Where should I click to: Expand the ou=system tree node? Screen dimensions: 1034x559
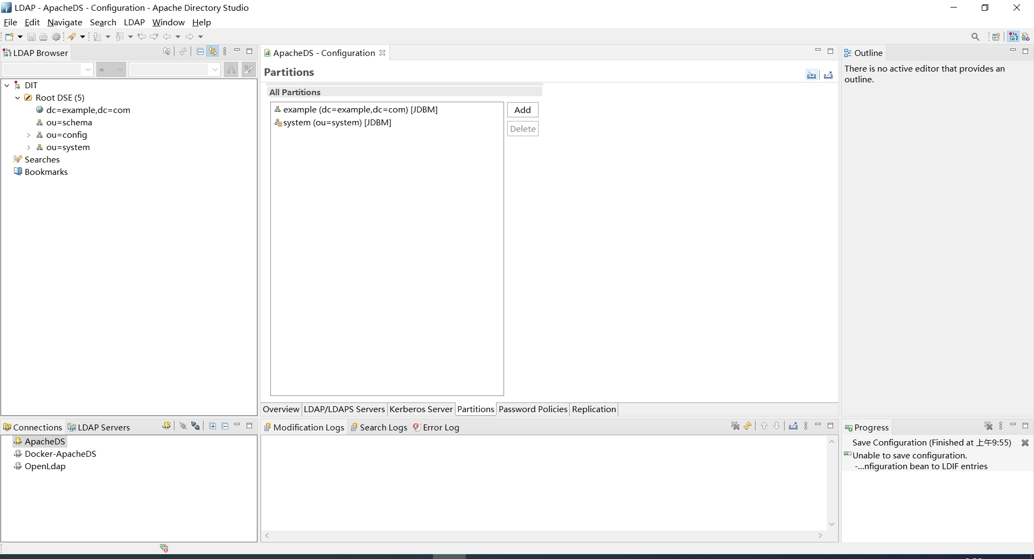[29, 147]
